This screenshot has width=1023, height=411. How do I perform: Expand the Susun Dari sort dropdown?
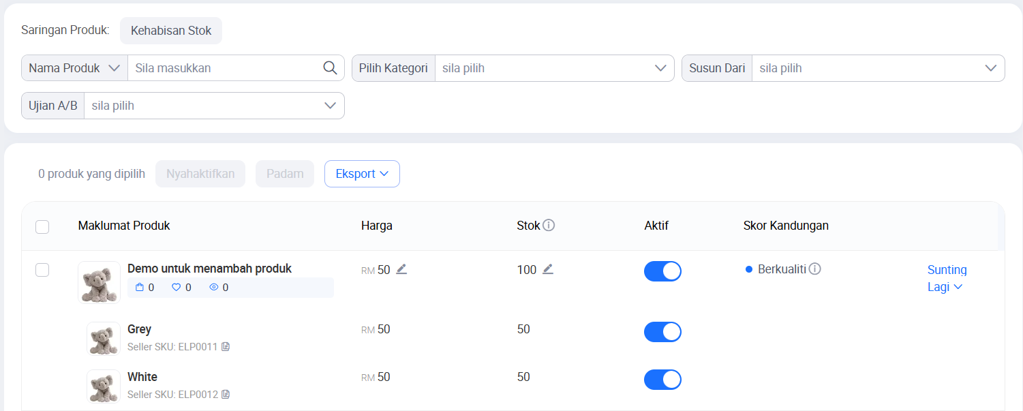click(x=877, y=68)
